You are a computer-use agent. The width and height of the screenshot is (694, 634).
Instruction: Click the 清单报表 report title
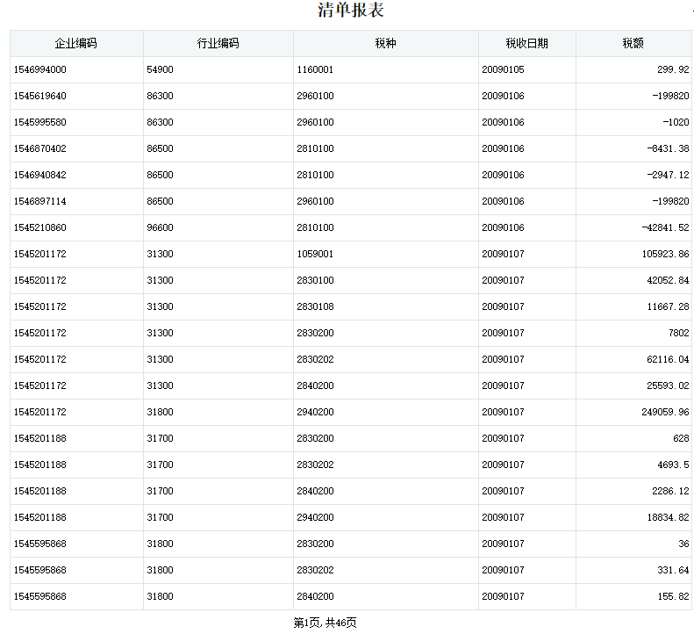tap(350, 11)
